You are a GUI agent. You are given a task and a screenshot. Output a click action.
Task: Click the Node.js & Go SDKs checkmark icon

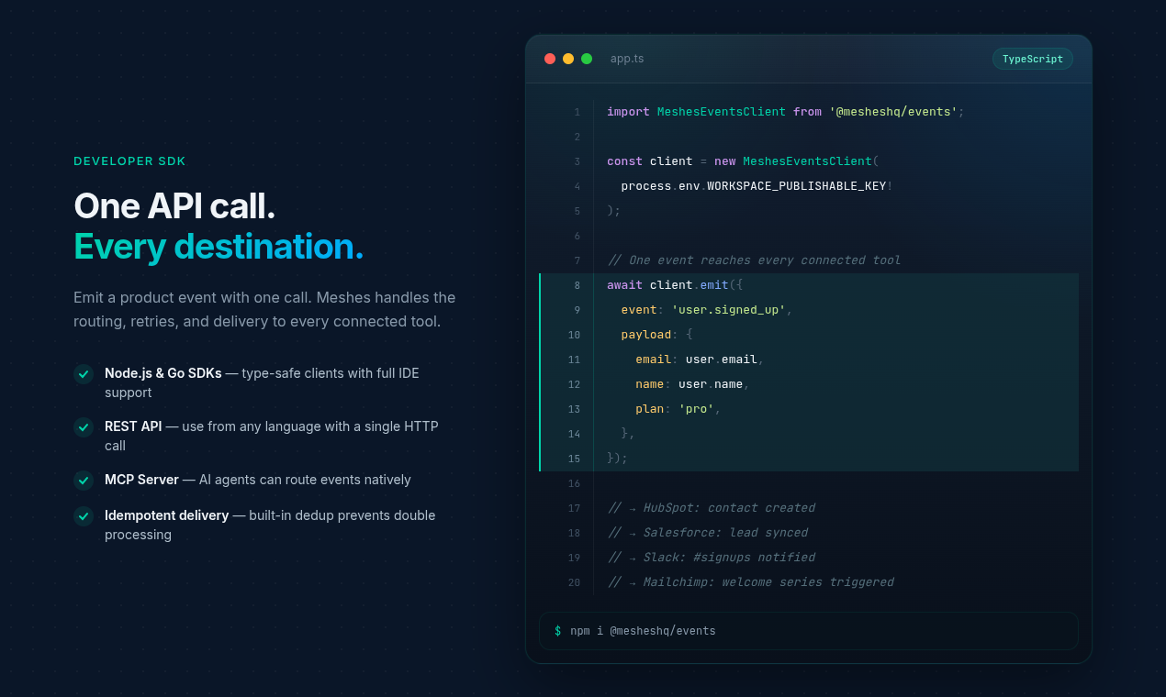coord(84,374)
